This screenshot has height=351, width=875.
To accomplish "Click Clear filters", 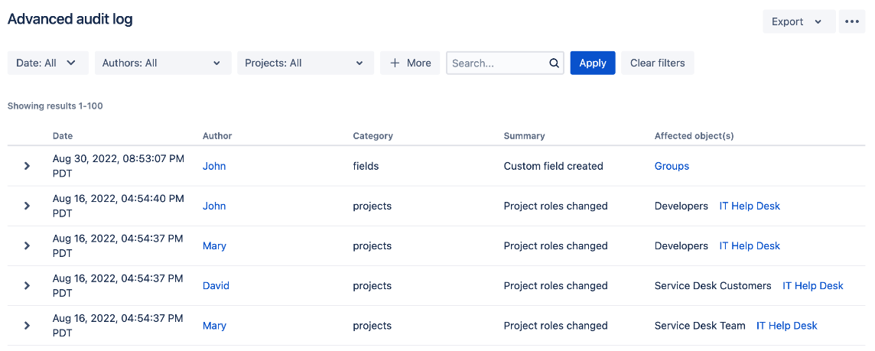I will click(657, 63).
